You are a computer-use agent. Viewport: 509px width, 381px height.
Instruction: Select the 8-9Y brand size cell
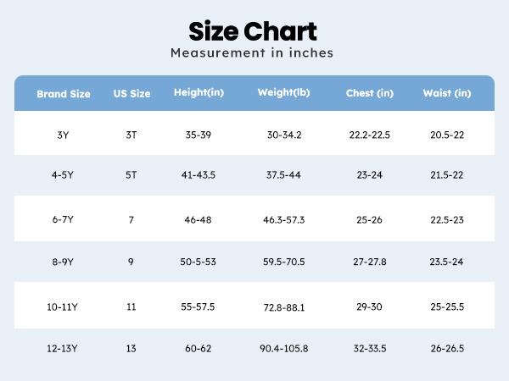pyautogui.click(x=64, y=262)
